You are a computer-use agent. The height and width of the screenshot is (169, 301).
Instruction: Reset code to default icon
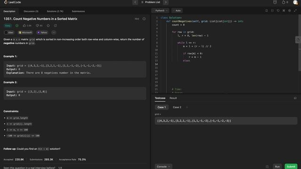278,10
